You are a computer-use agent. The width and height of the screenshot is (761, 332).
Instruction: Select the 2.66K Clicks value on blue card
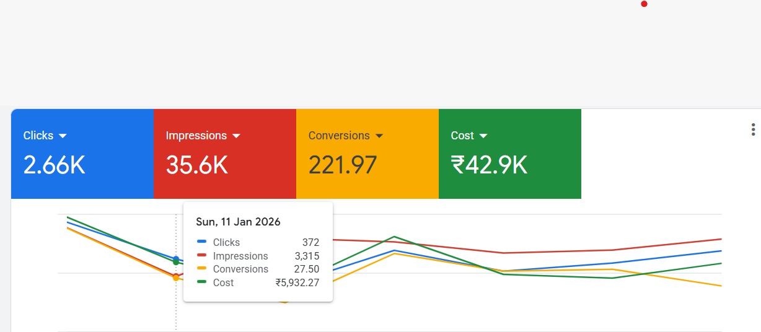pos(54,165)
